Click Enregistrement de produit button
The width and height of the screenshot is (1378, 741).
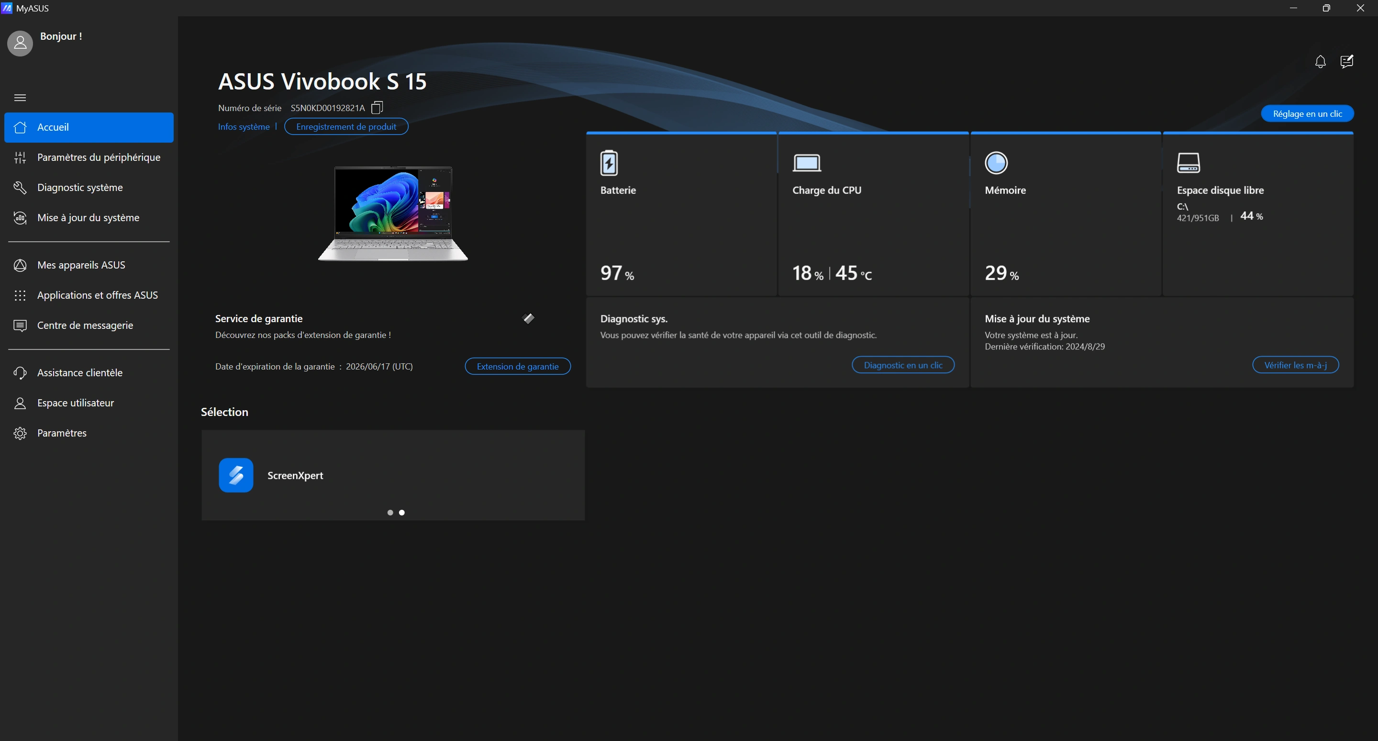pos(346,127)
